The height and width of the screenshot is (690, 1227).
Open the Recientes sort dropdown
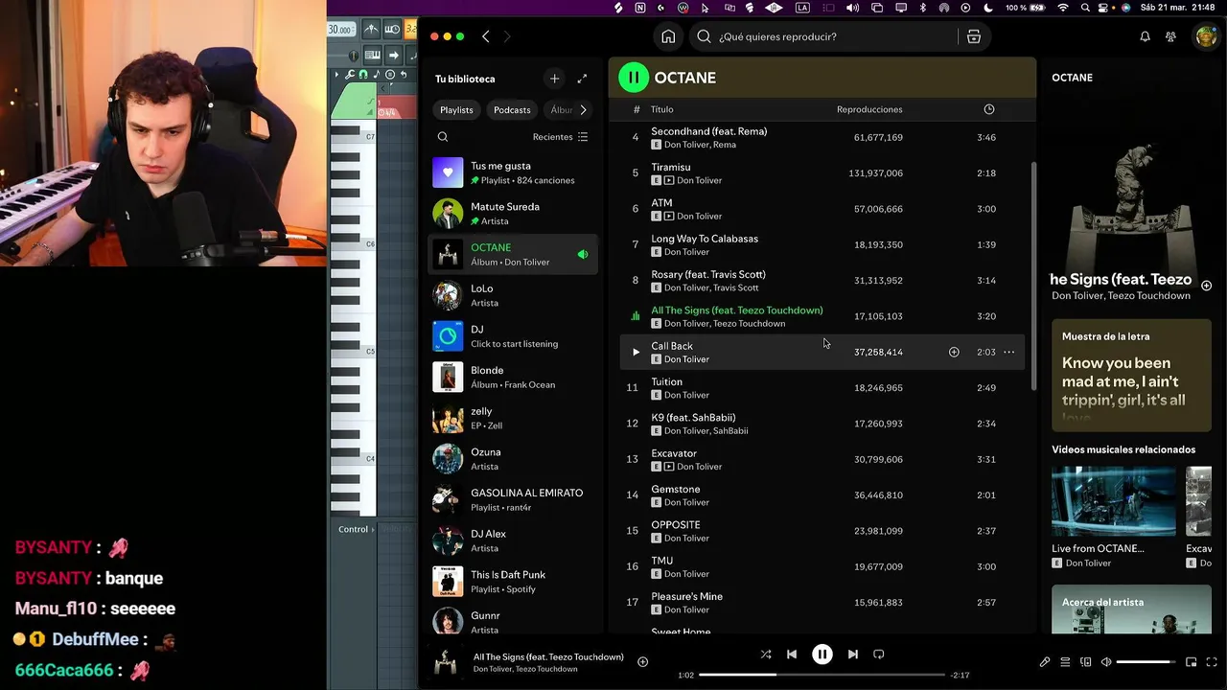click(x=560, y=137)
